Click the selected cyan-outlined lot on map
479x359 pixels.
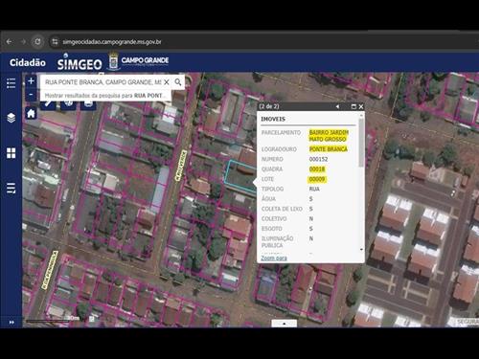tap(240, 177)
